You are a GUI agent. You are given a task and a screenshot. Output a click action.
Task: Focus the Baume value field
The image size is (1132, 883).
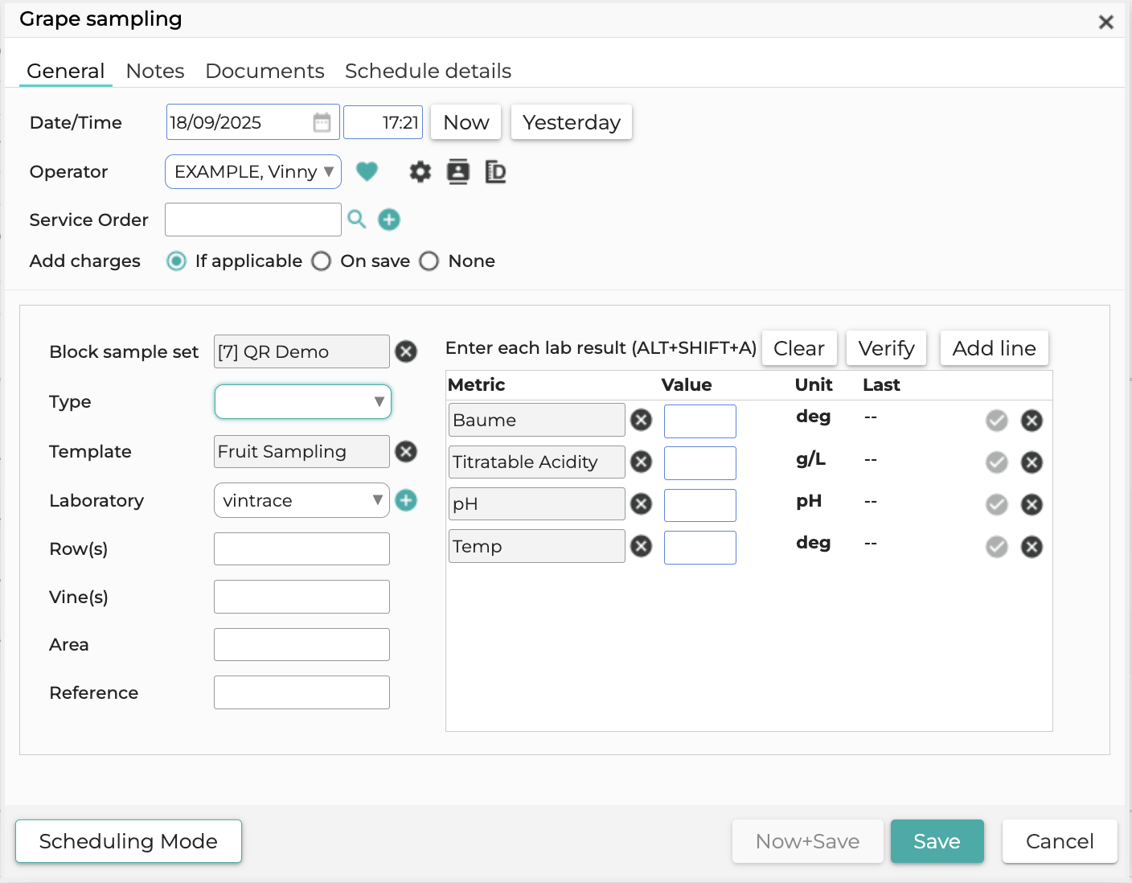(700, 421)
